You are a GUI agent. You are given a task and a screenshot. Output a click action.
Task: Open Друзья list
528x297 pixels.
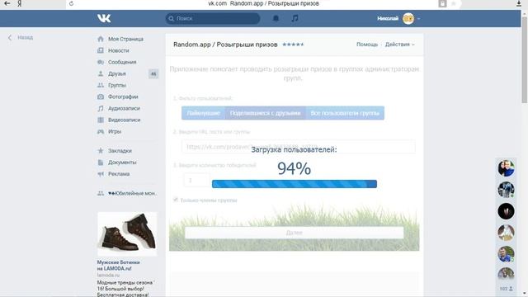(x=117, y=73)
